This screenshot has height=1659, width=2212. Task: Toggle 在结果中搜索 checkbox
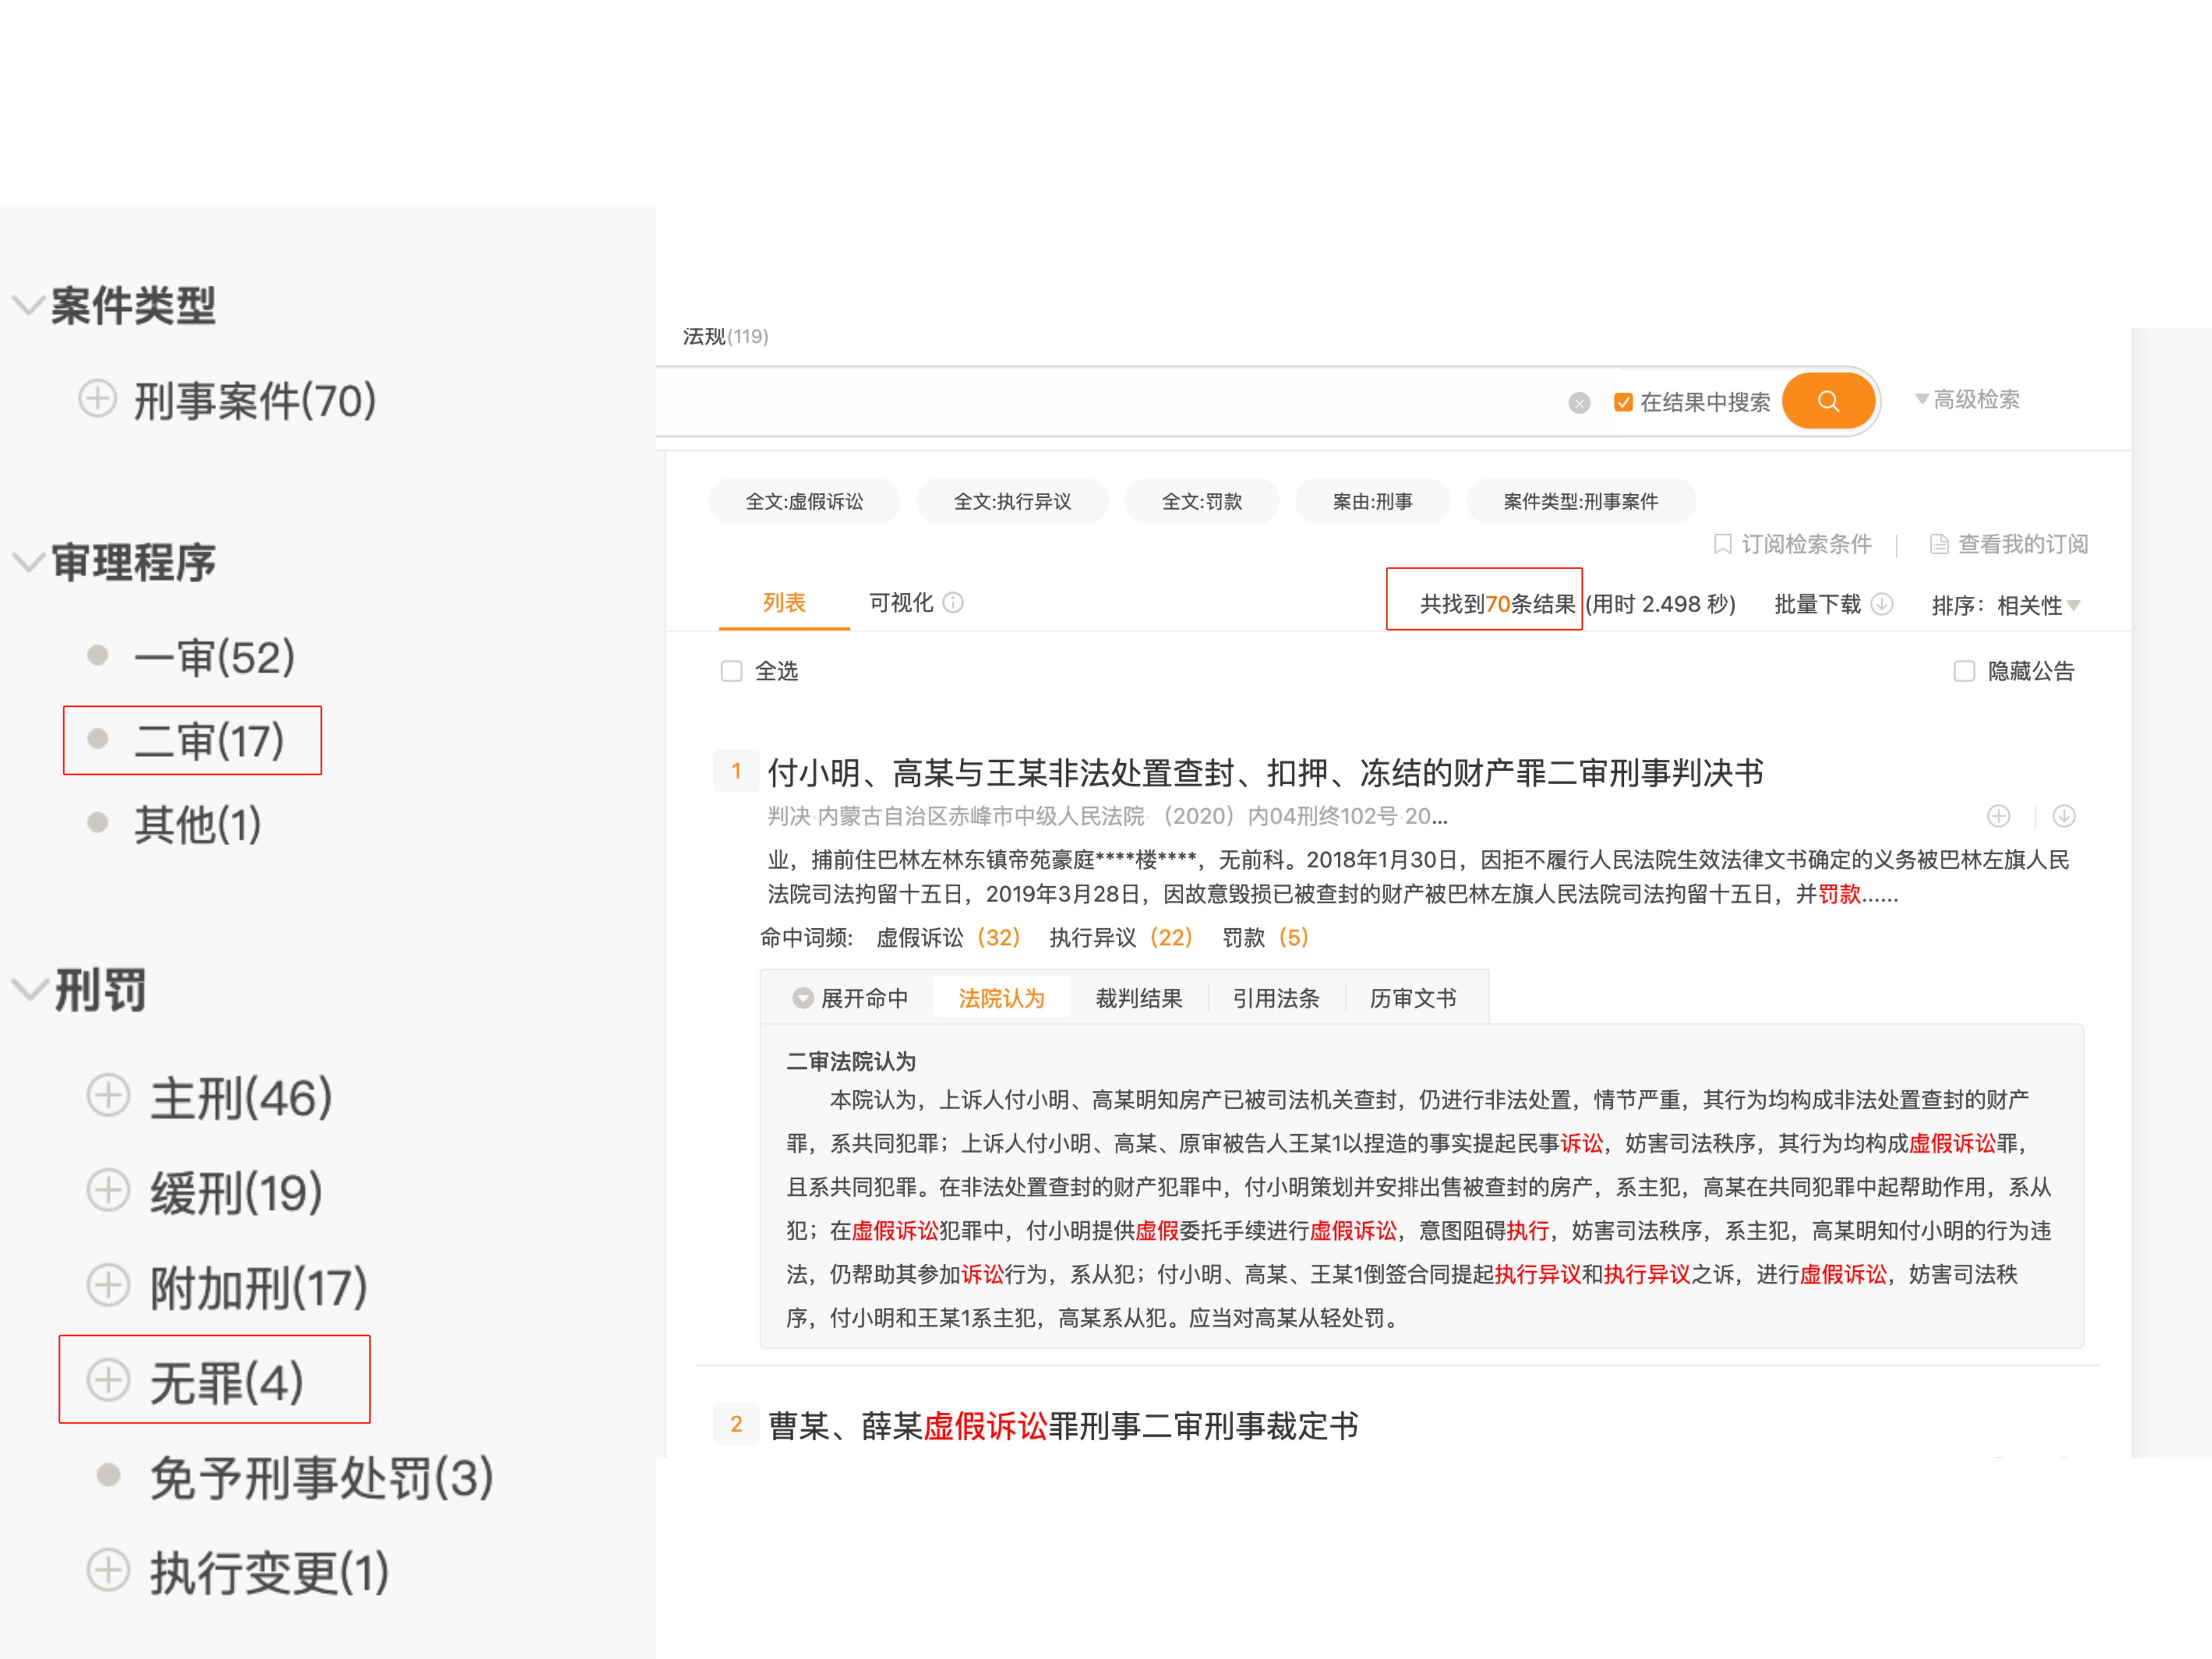(x=1623, y=403)
